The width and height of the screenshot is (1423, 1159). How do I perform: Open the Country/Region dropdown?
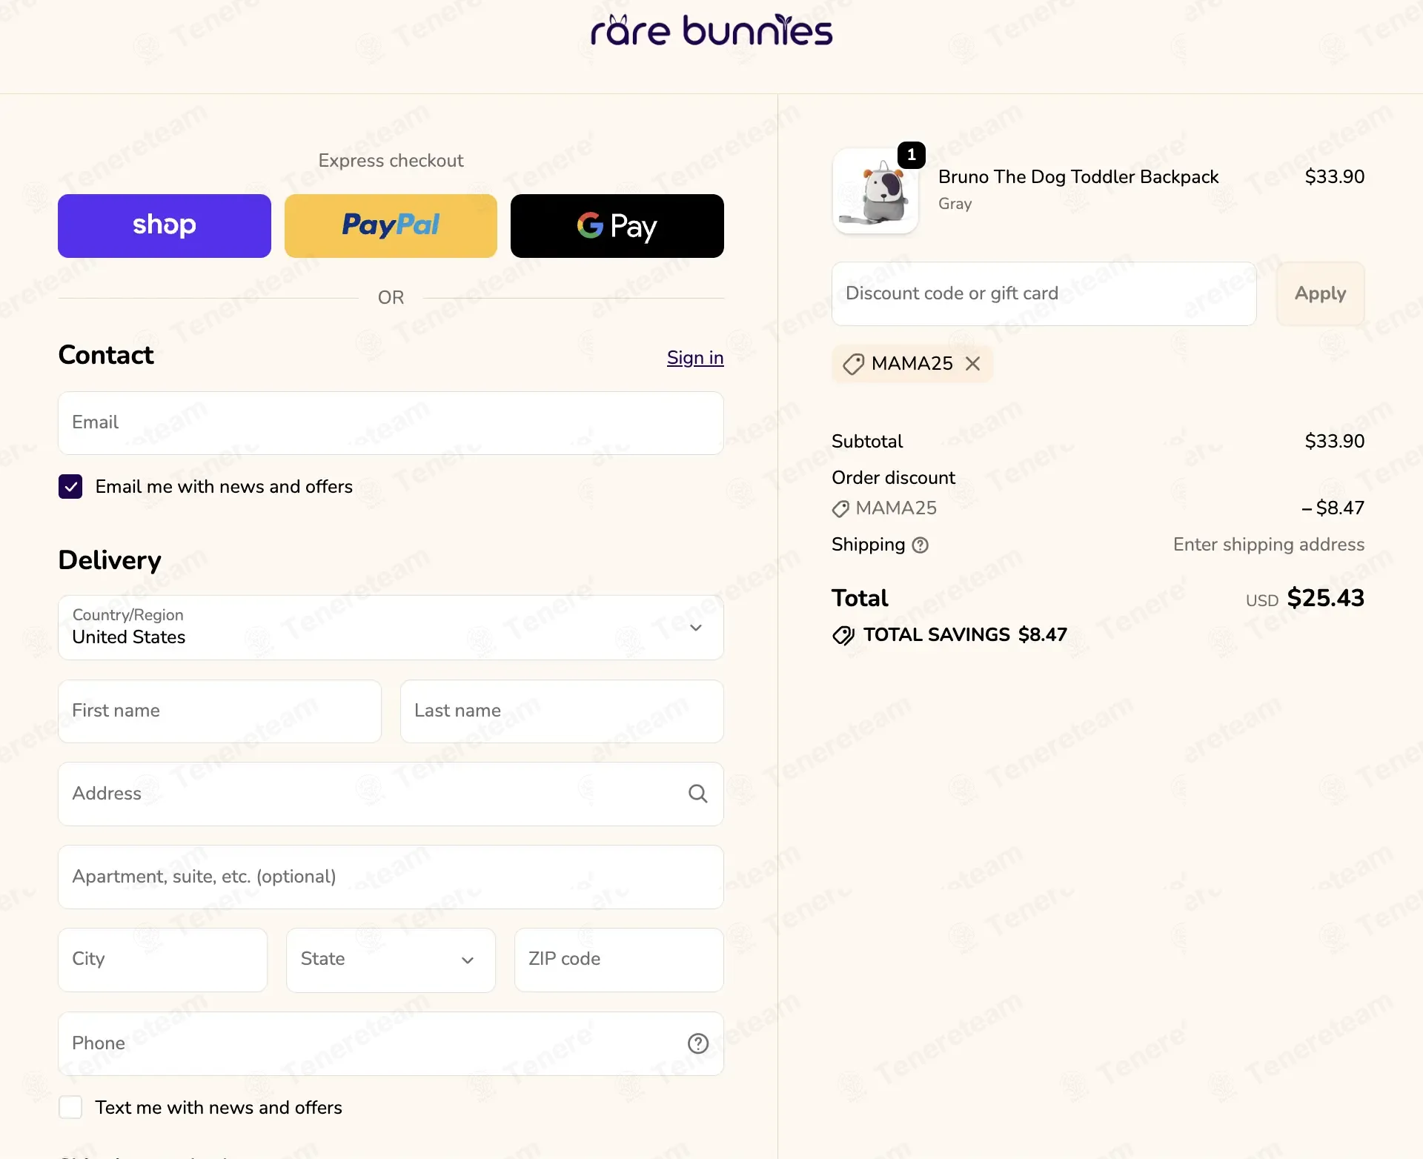tap(391, 628)
